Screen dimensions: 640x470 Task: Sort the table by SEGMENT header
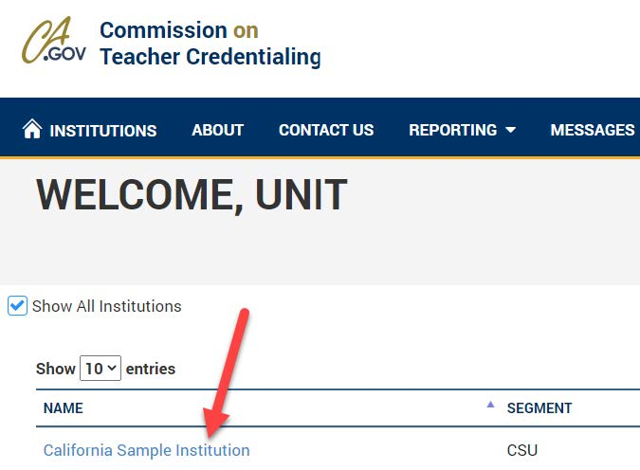tap(539, 408)
